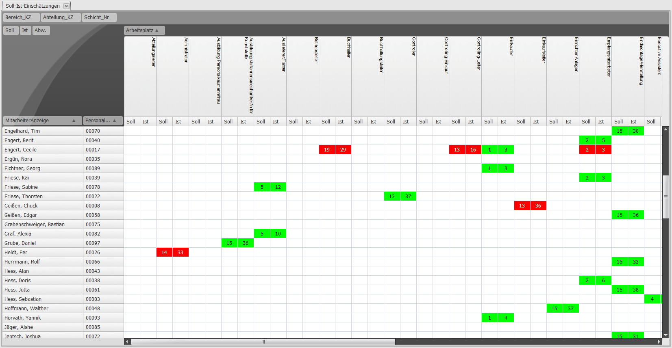The width and height of the screenshot is (672, 348).
Task: Select row Horvath, Yannik
Action: pos(43,318)
